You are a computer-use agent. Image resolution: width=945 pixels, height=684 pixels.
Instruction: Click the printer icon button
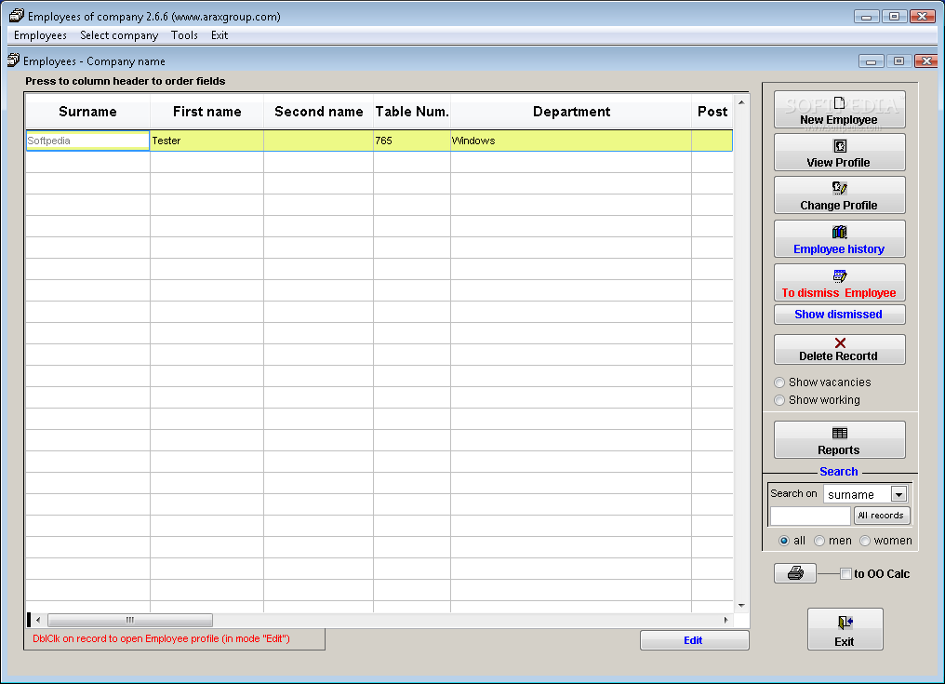(x=795, y=573)
